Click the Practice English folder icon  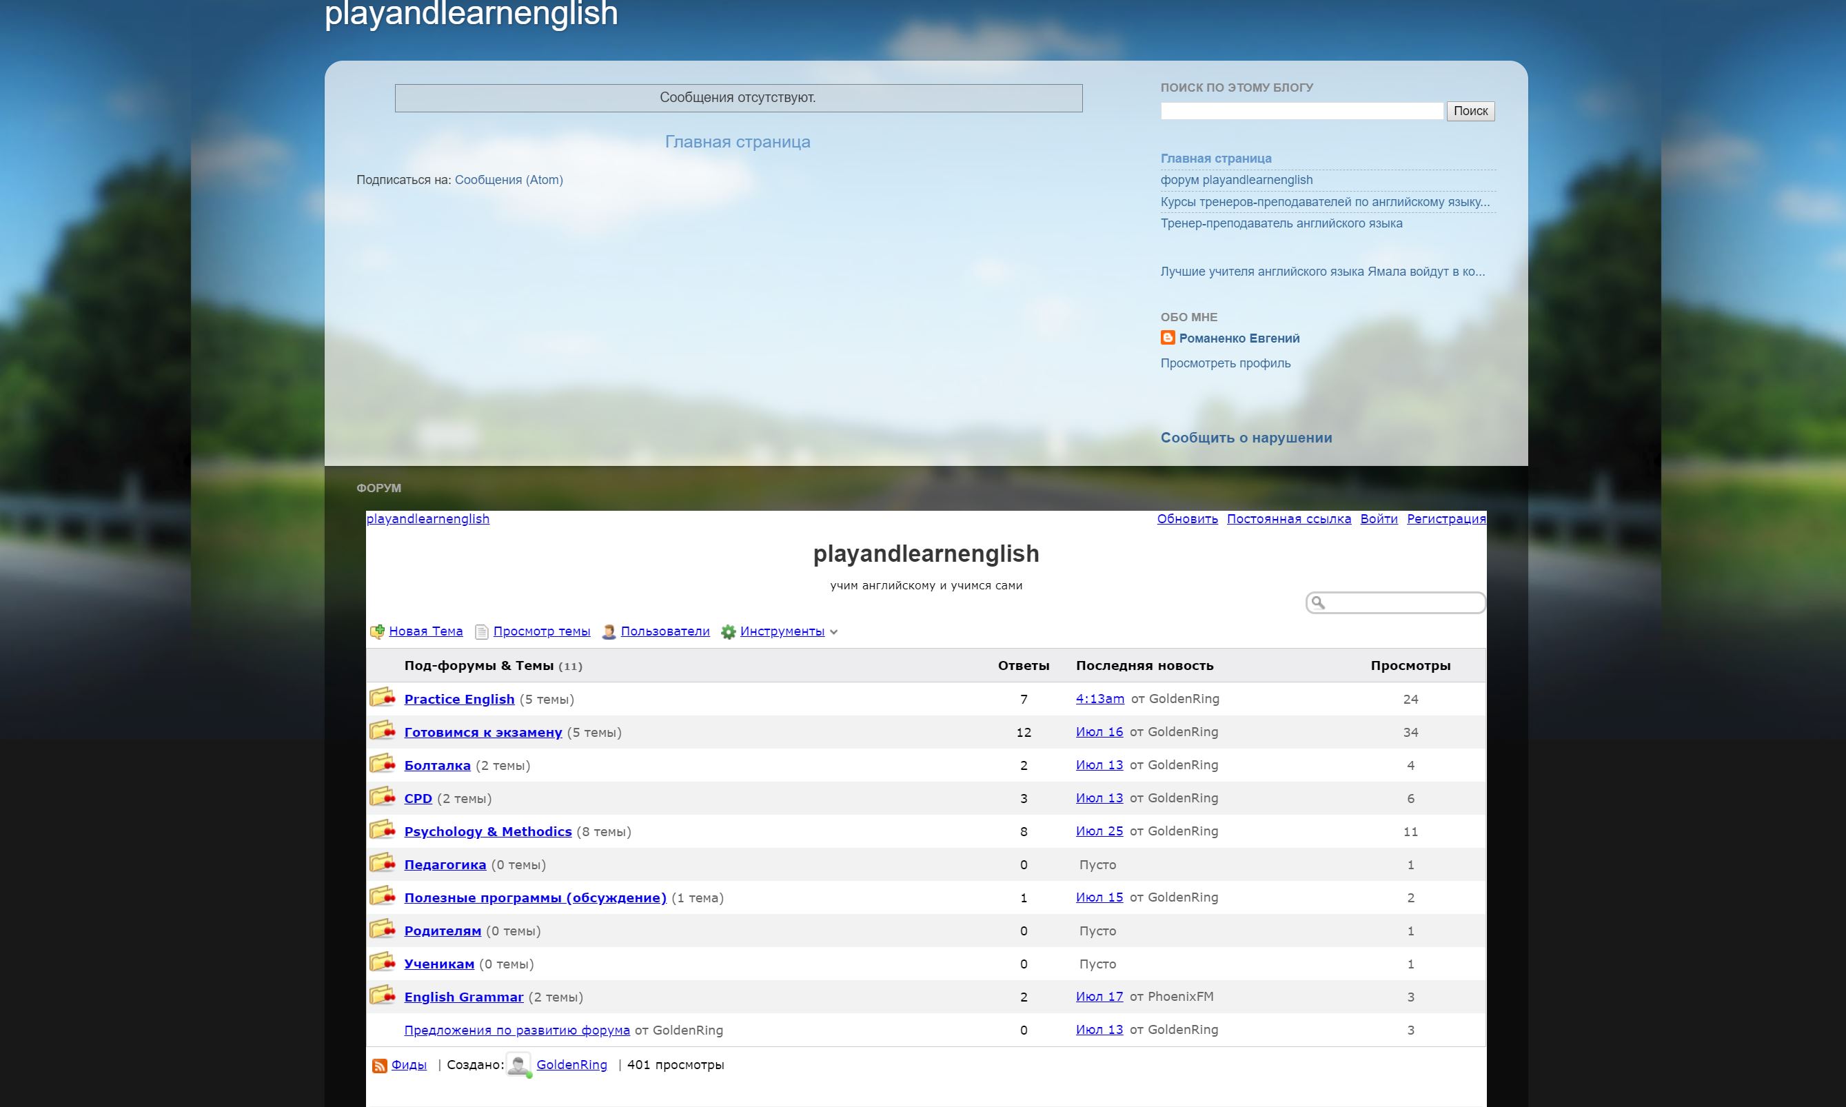click(383, 698)
